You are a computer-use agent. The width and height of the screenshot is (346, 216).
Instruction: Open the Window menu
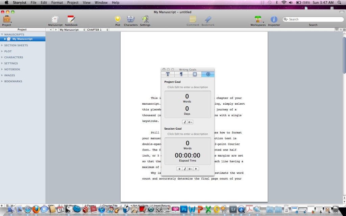101,3
